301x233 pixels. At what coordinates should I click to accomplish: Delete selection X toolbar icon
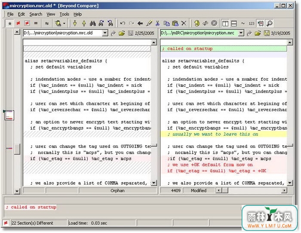[x=184, y=23]
